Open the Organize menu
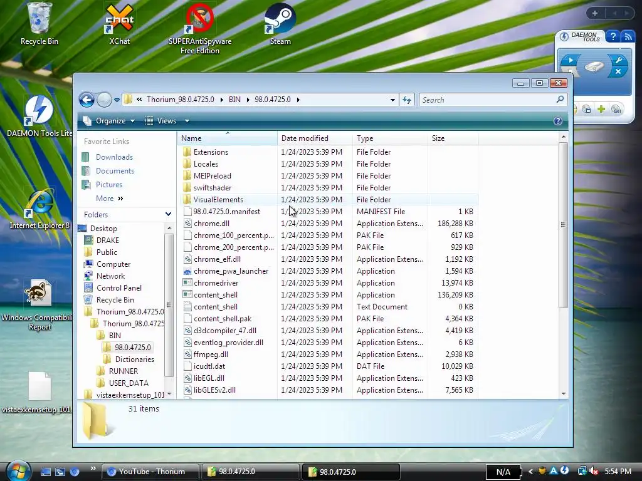Screen dimensions: 642x481 click(109, 121)
